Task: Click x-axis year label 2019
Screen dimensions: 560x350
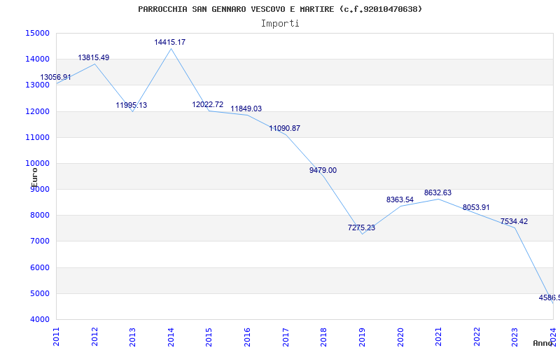Action: 362,337
